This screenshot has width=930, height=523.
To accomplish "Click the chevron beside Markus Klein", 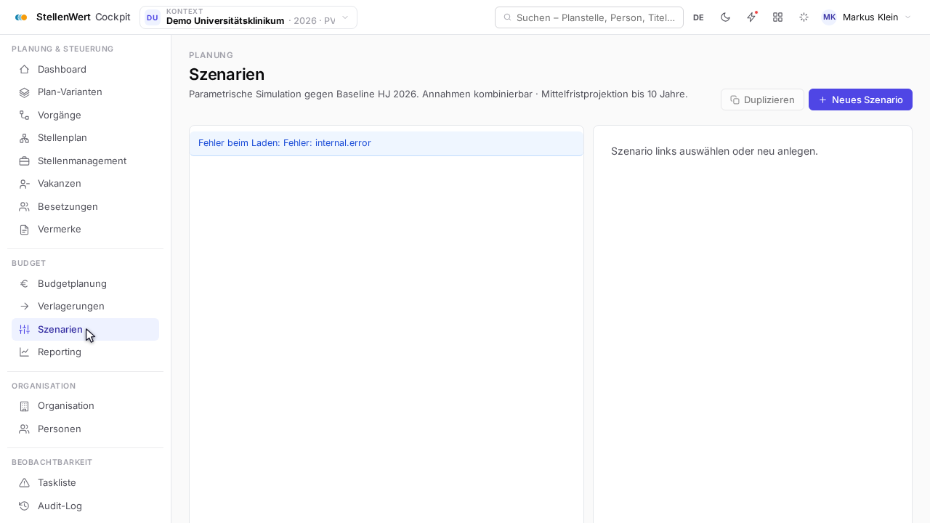I will click(x=907, y=17).
